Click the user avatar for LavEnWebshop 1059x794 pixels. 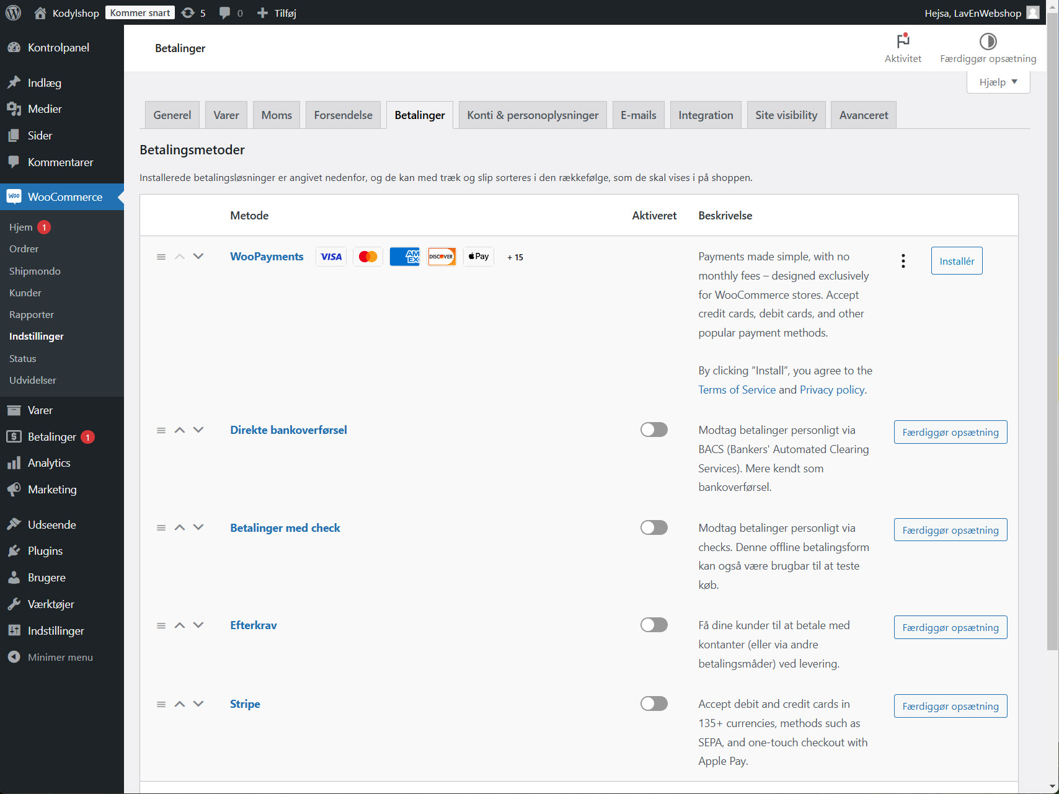(x=1032, y=12)
